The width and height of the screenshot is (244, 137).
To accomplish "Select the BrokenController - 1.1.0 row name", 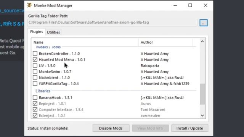I will tap(59, 54).
